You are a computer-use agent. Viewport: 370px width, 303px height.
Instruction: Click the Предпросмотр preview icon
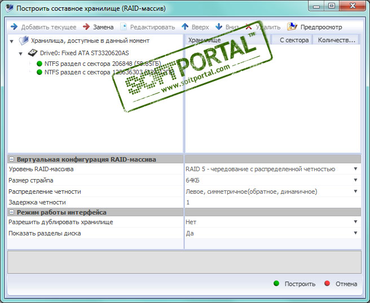(x=292, y=26)
